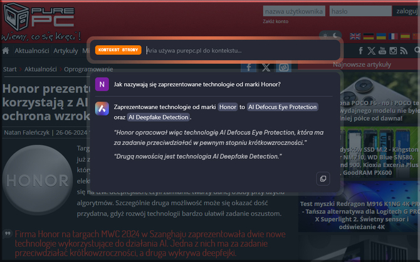Open the Redragon M916 mouse test article
Image resolution: width=420 pixels, height=262 pixels.
click(x=359, y=206)
